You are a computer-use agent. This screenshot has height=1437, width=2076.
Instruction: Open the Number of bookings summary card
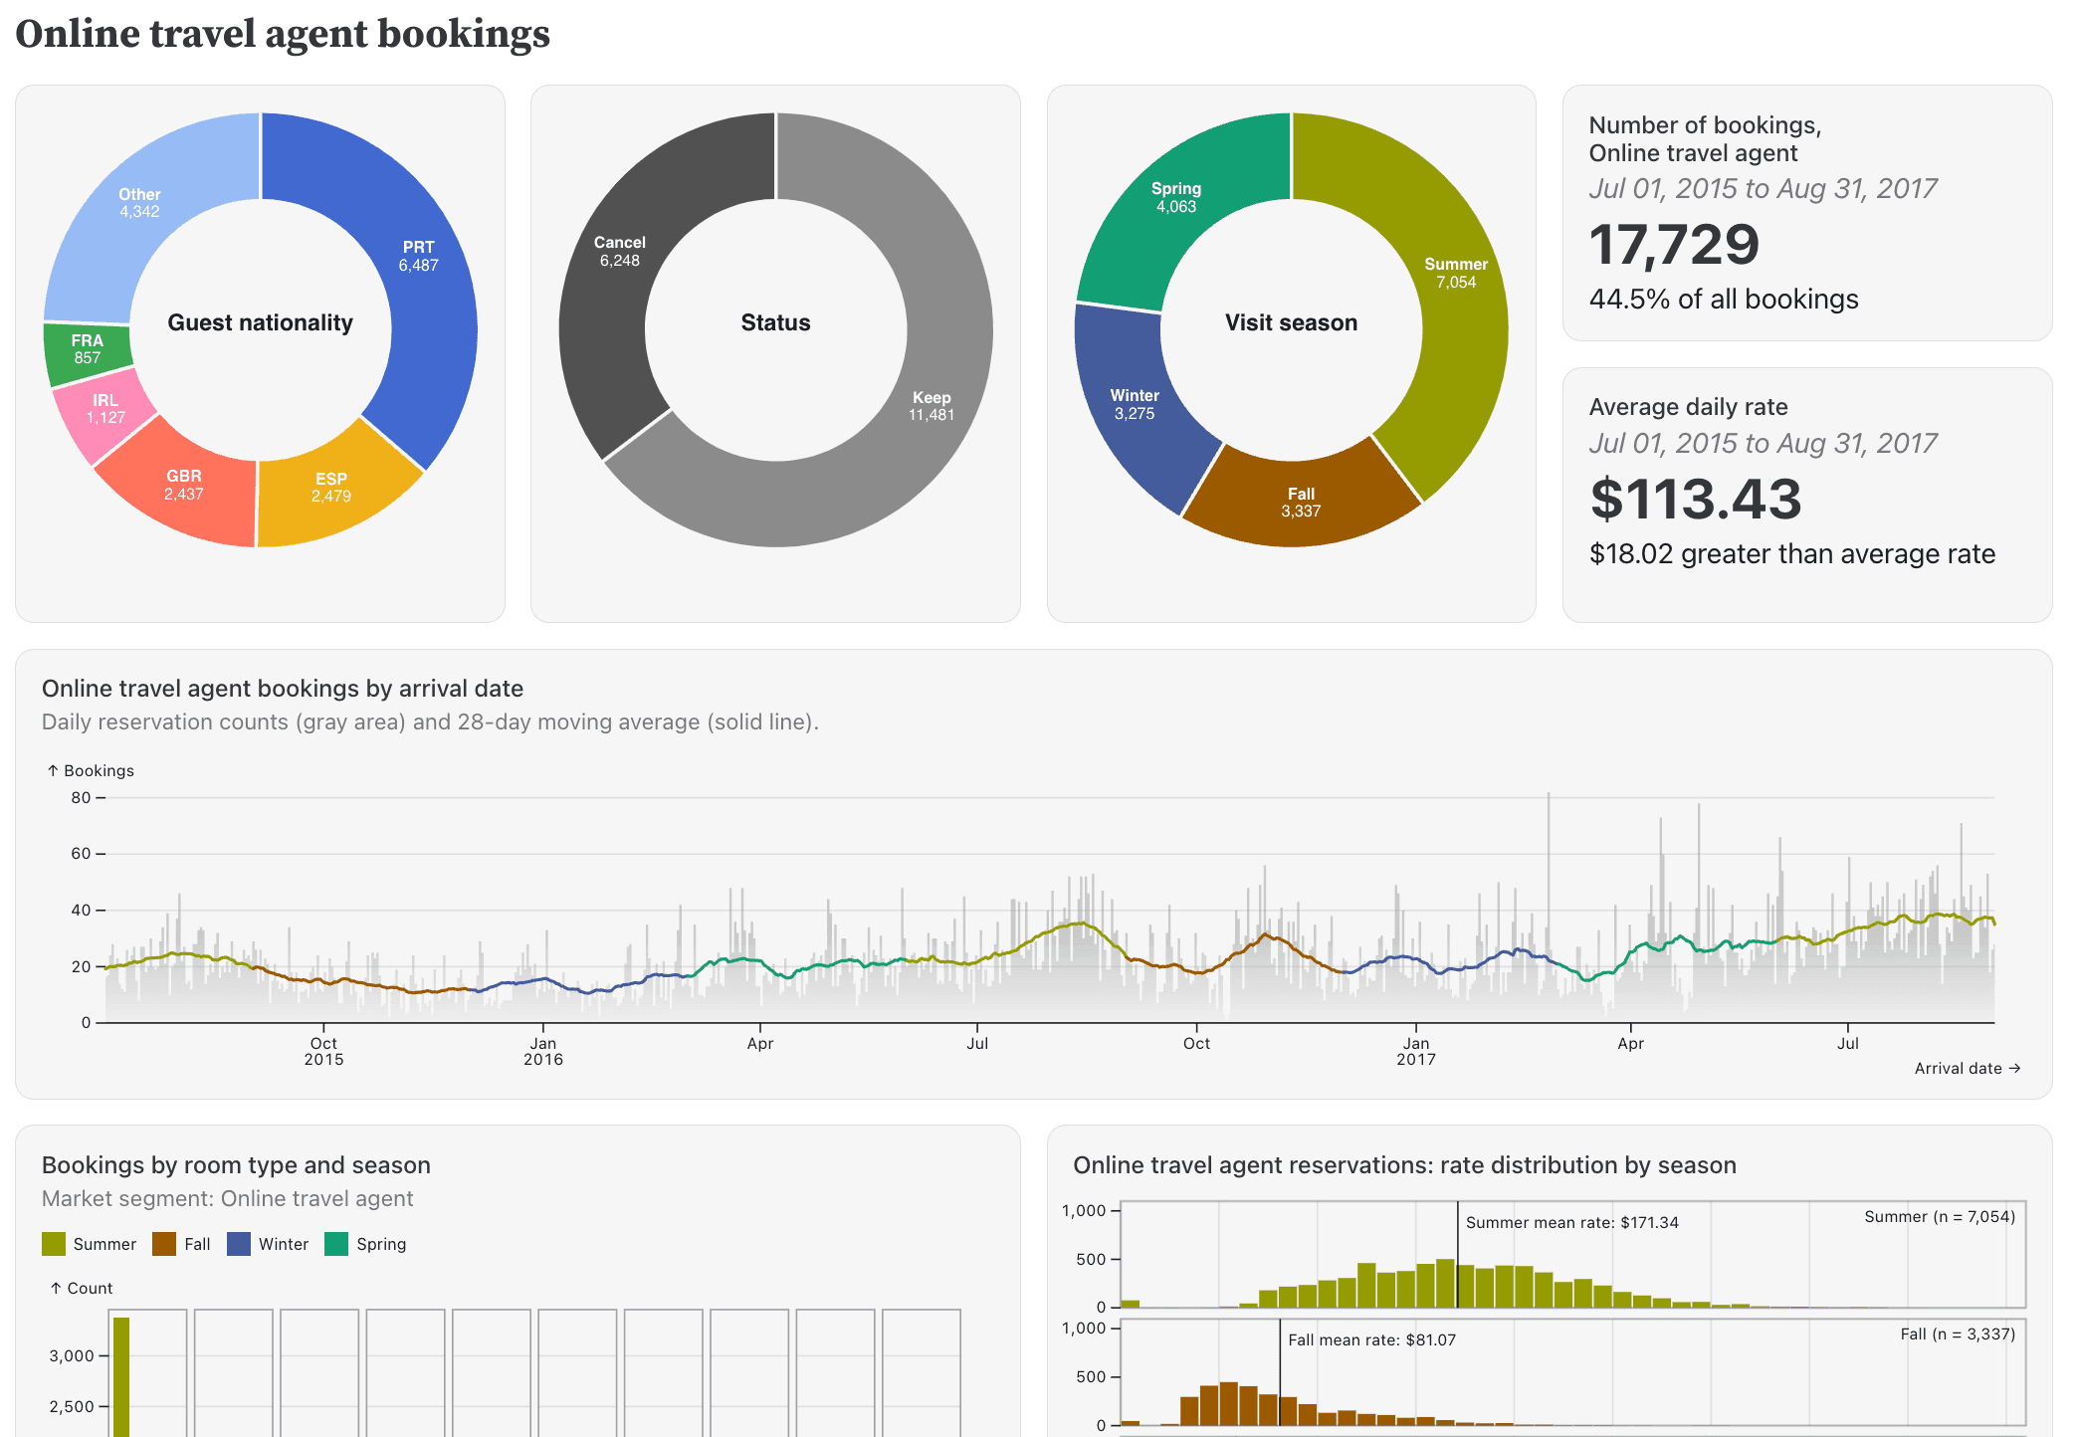click(x=1808, y=214)
